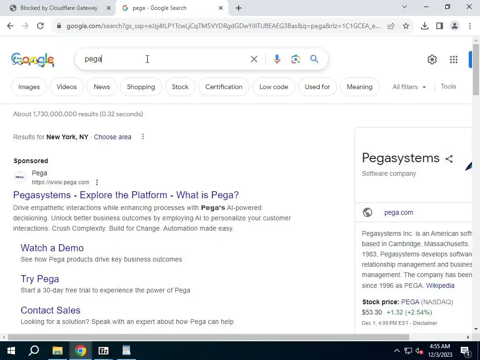The height and width of the screenshot is (360, 480).
Task: Open new tab with plus button
Action: [239, 8]
